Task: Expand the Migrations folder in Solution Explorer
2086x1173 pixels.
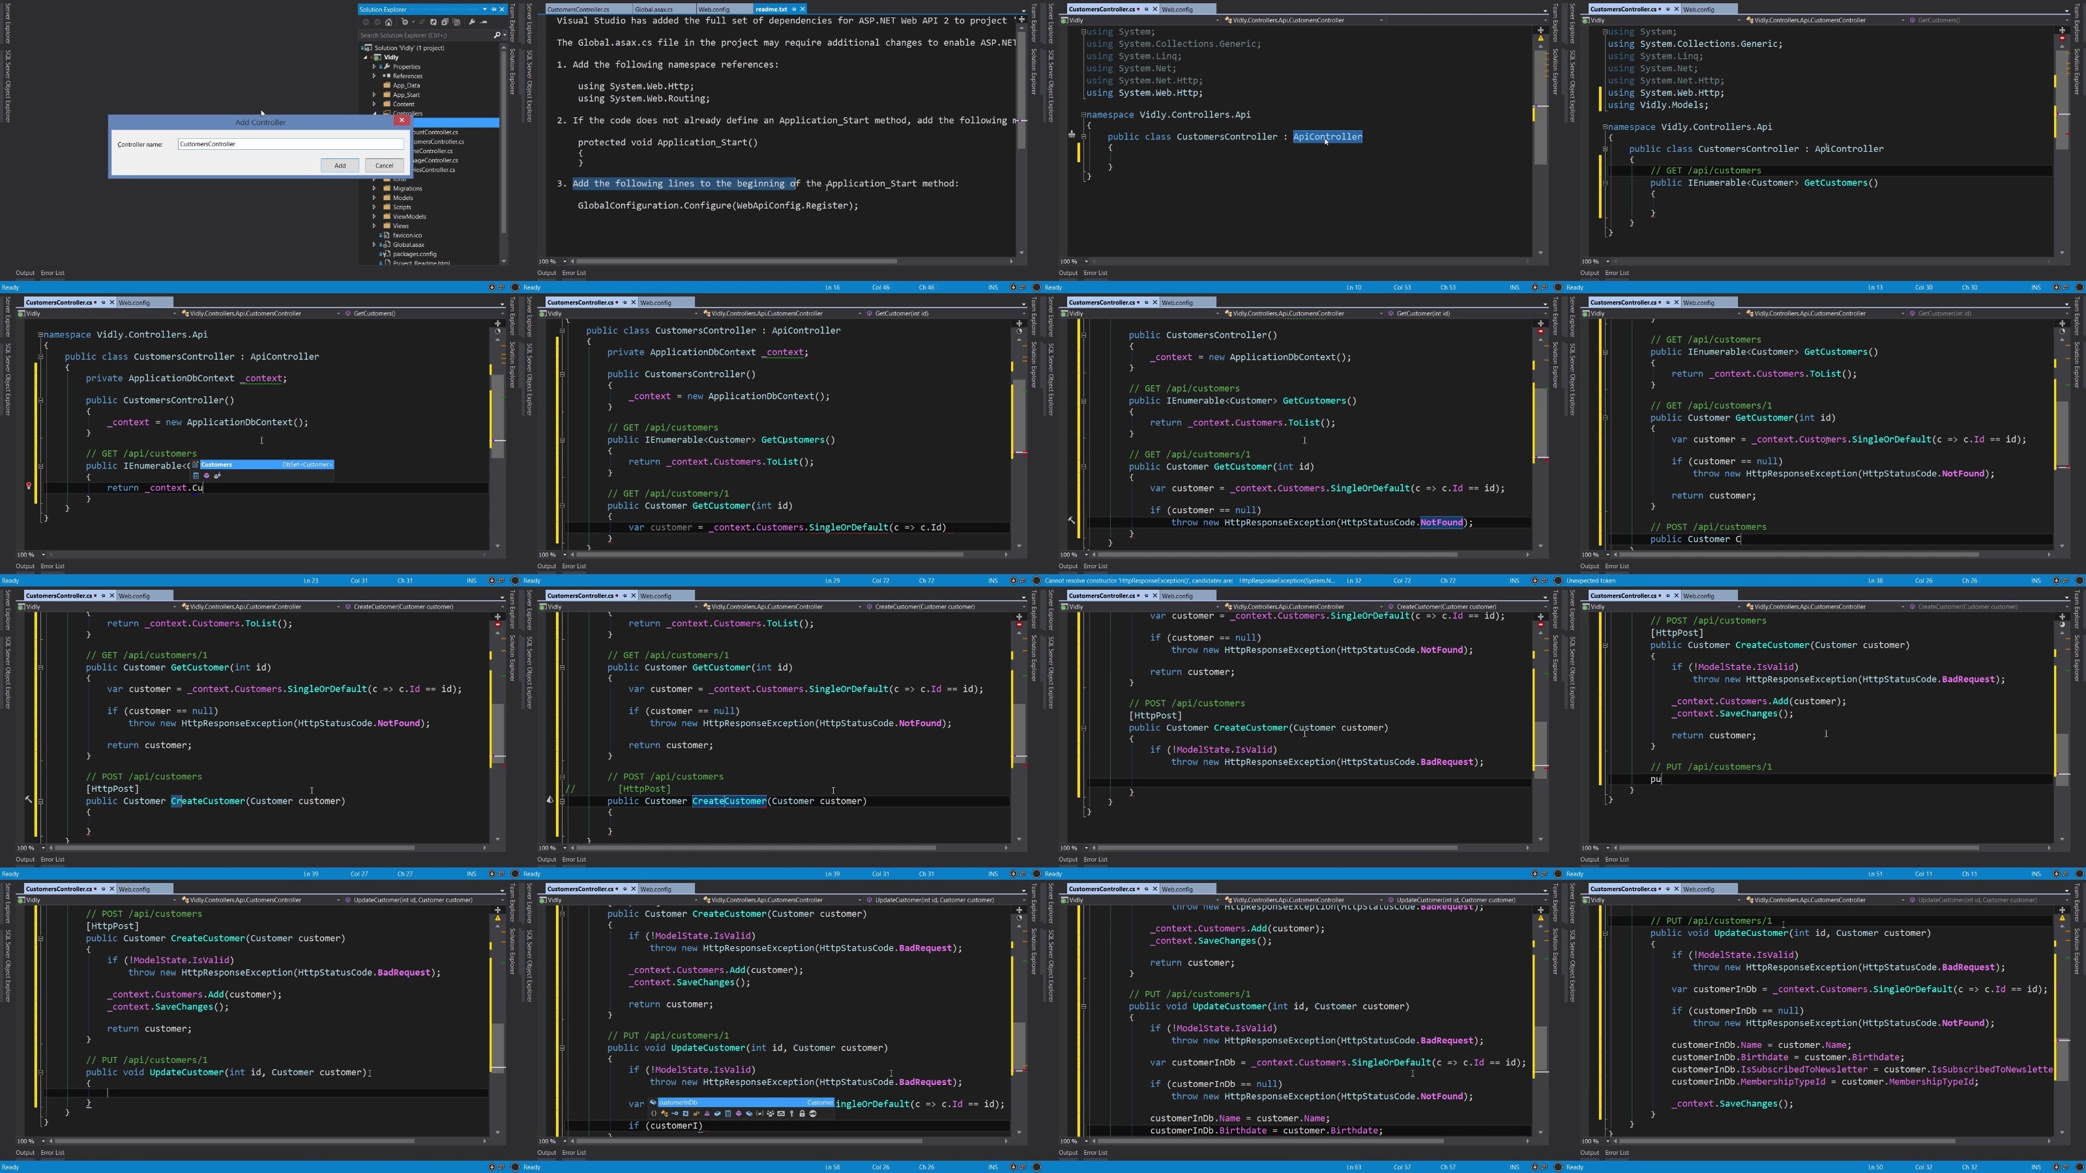Action: click(374, 188)
